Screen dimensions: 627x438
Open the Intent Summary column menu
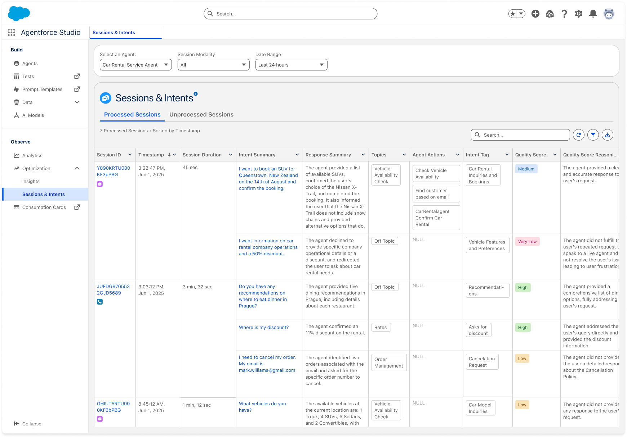tap(297, 155)
